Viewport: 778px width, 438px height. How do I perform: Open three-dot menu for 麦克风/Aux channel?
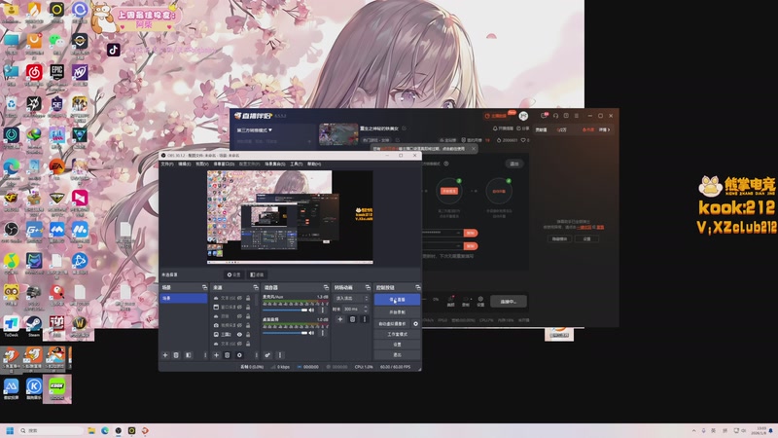(323, 310)
